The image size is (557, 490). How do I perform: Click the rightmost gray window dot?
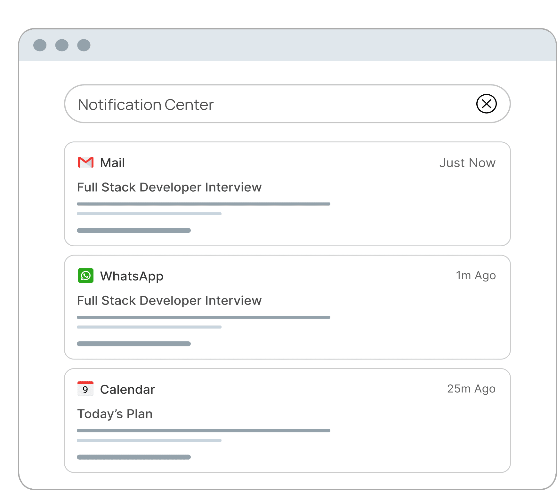coord(84,45)
